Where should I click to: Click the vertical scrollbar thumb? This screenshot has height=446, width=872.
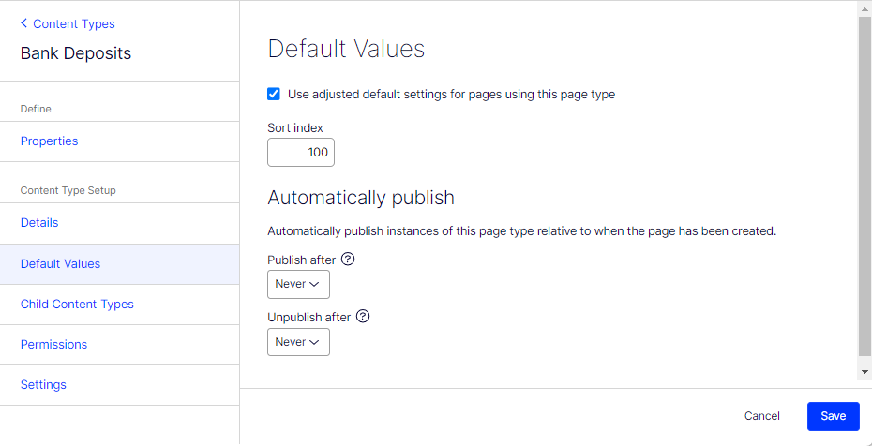[x=864, y=186]
